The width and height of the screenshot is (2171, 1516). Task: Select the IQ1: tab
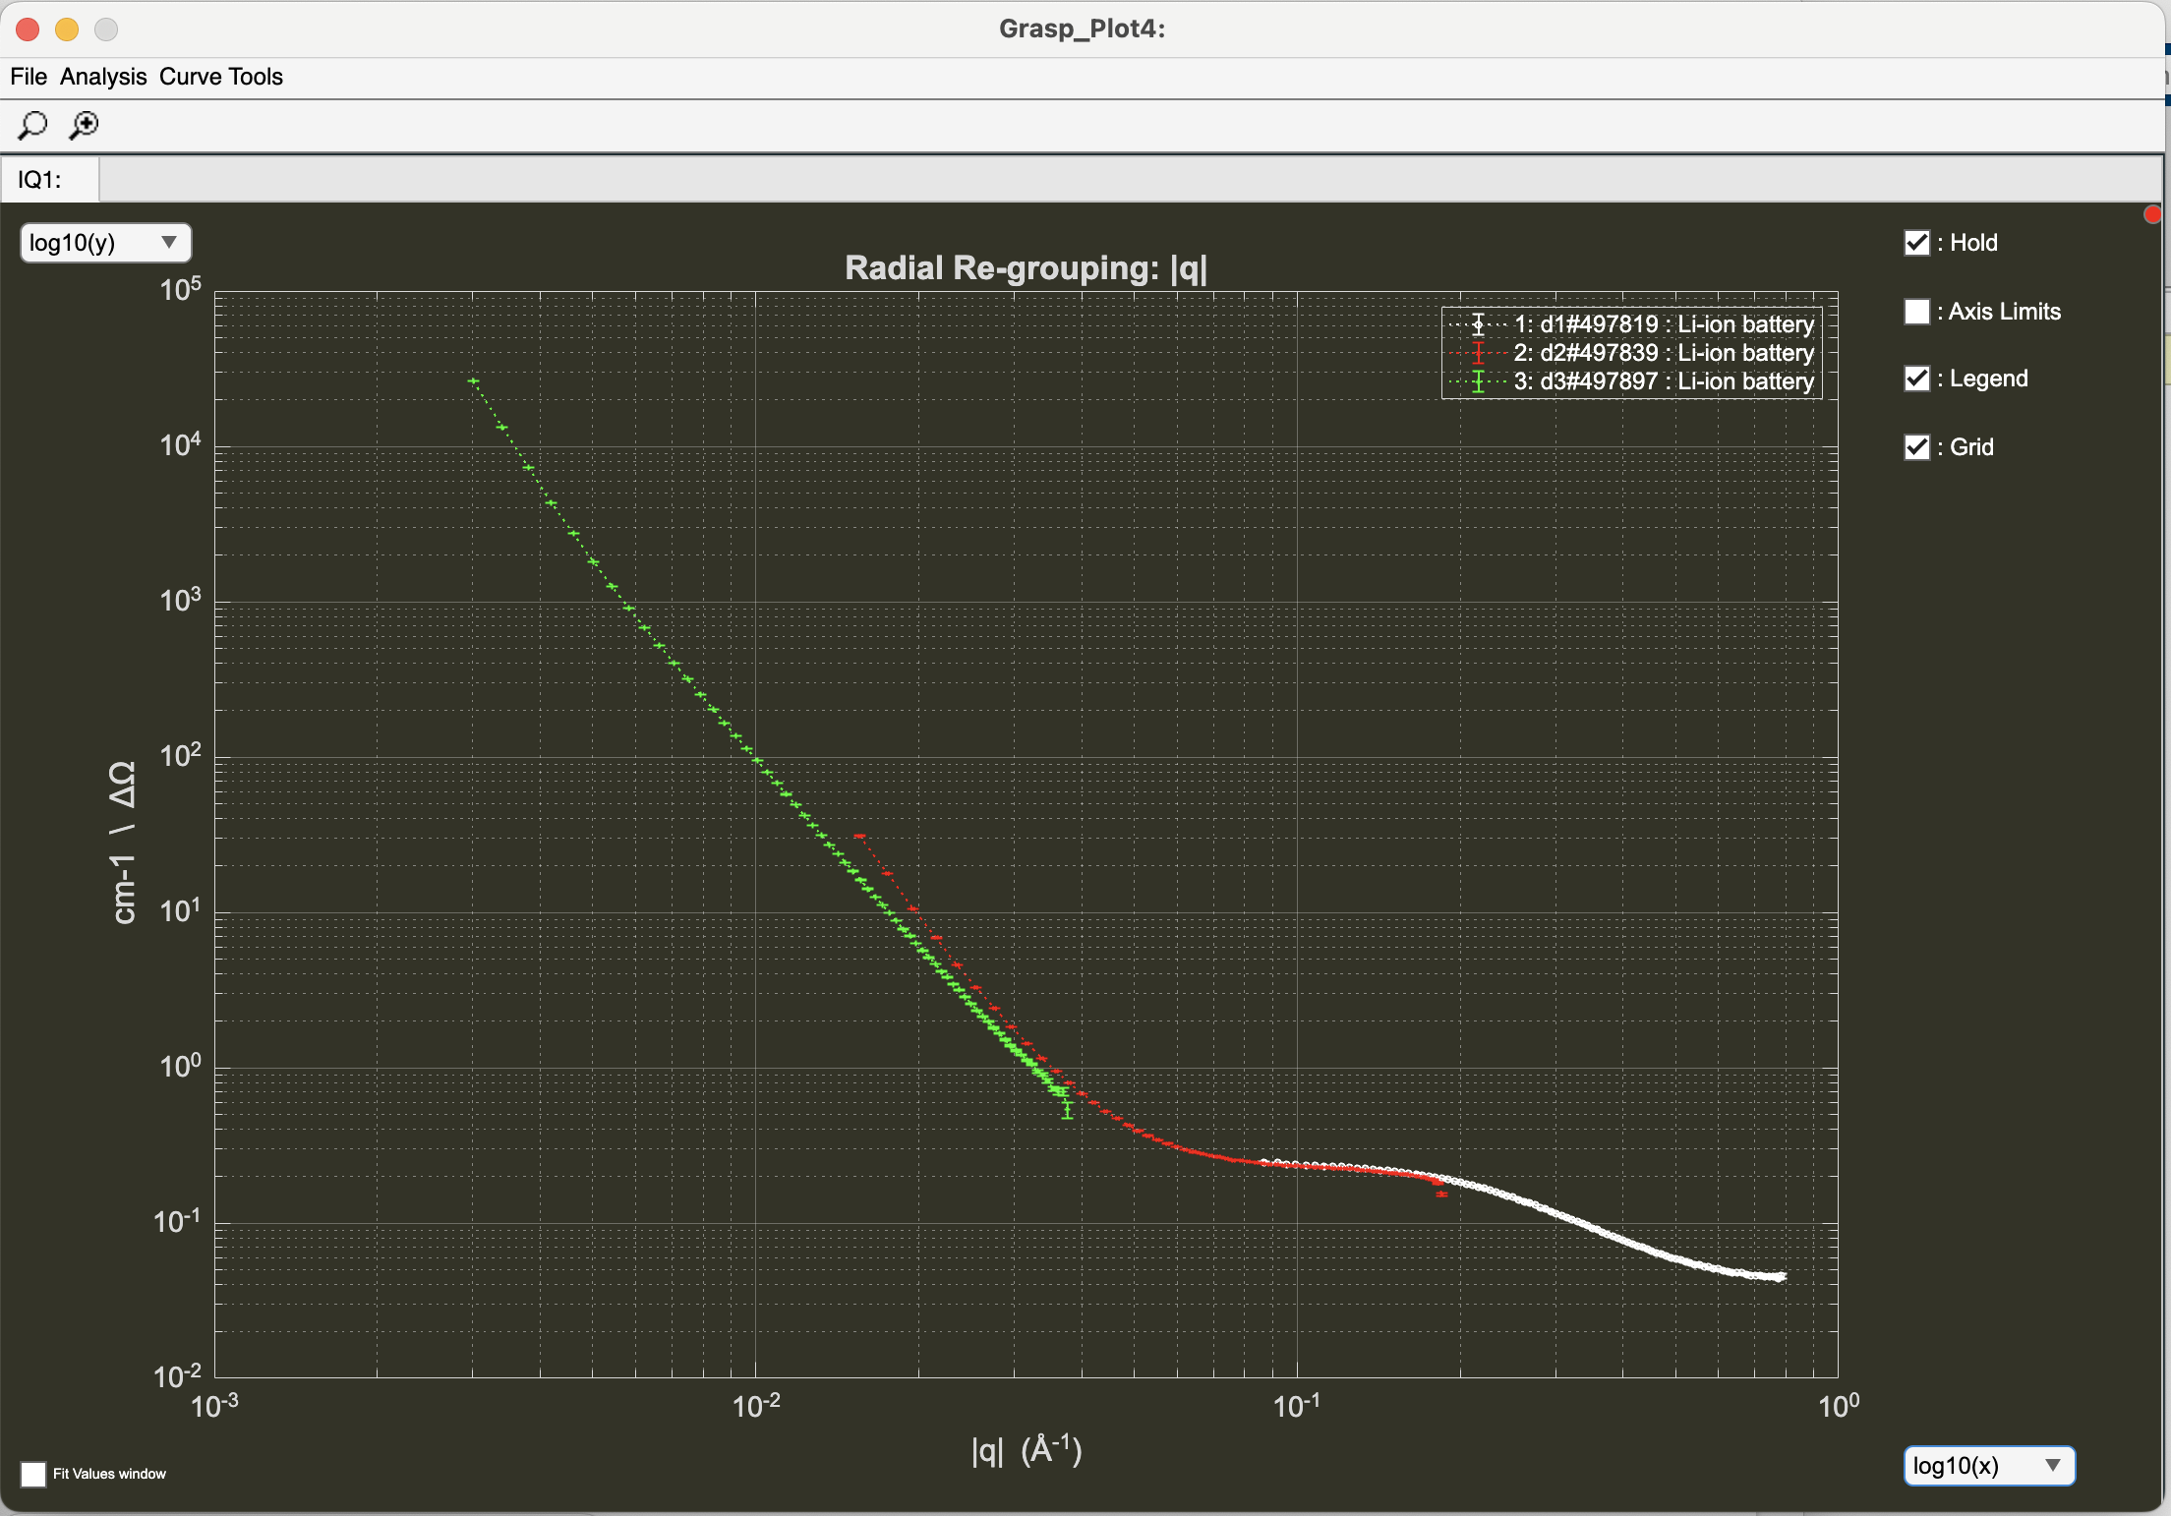click(x=40, y=180)
